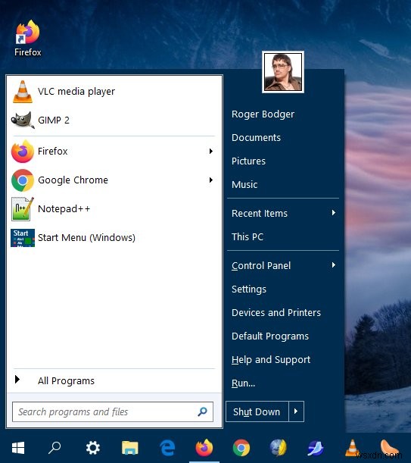Open Default Programs
The width and height of the screenshot is (411, 463).
tap(270, 336)
